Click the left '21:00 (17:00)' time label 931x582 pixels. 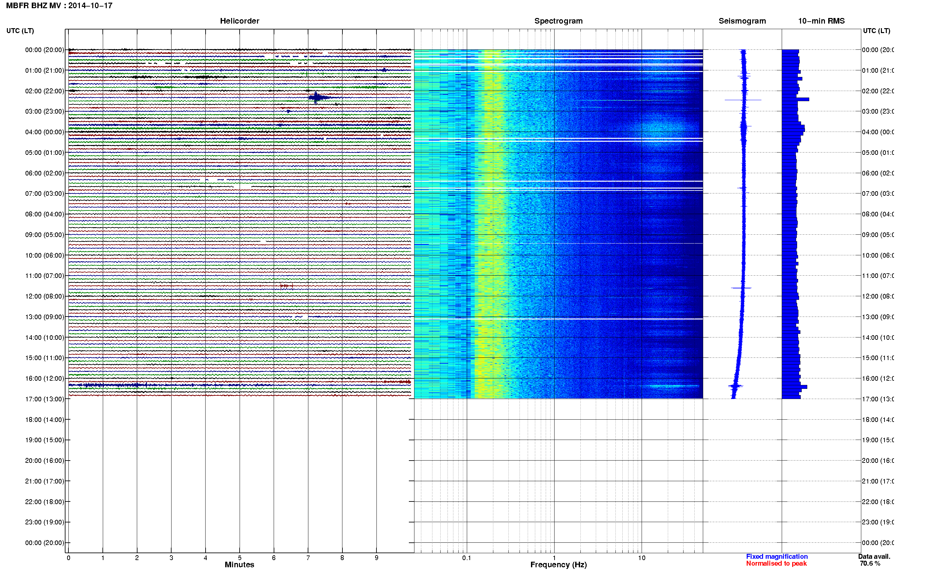click(45, 481)
